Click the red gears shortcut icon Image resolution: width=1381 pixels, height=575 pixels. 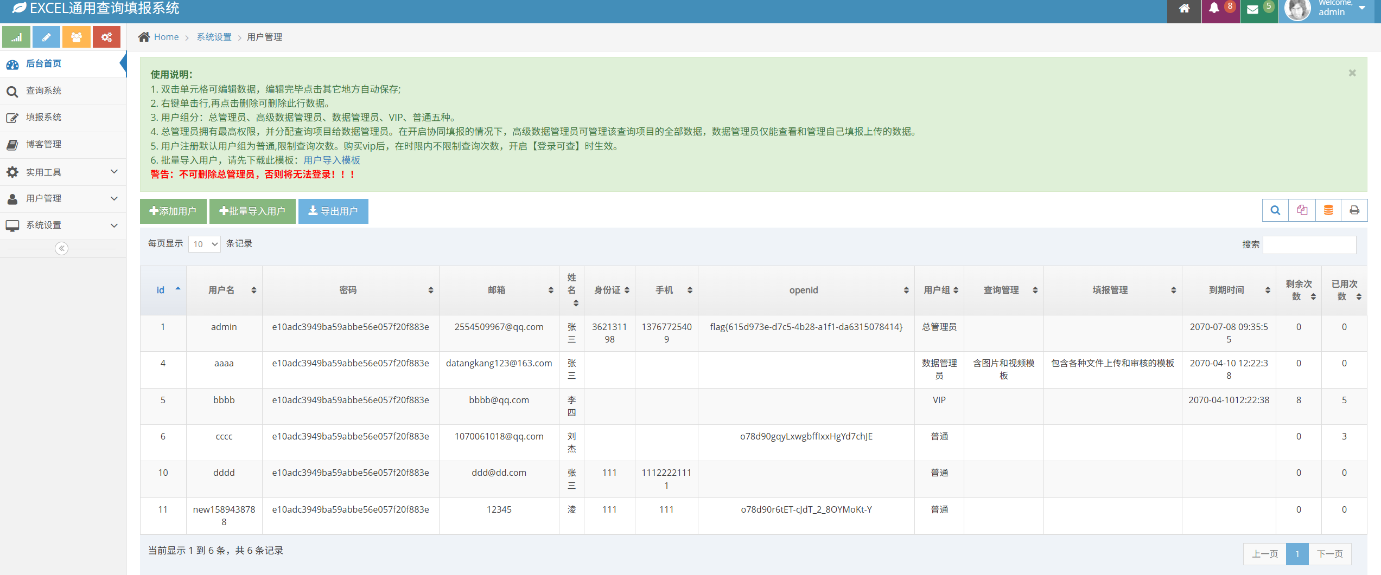point(106,37)
